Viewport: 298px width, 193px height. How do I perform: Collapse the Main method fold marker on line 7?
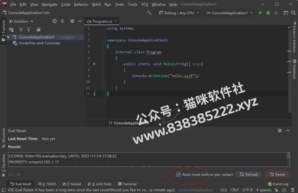click(x=105, y=64)
